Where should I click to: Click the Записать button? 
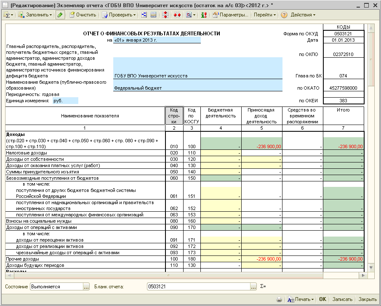[x=342, y=299]
